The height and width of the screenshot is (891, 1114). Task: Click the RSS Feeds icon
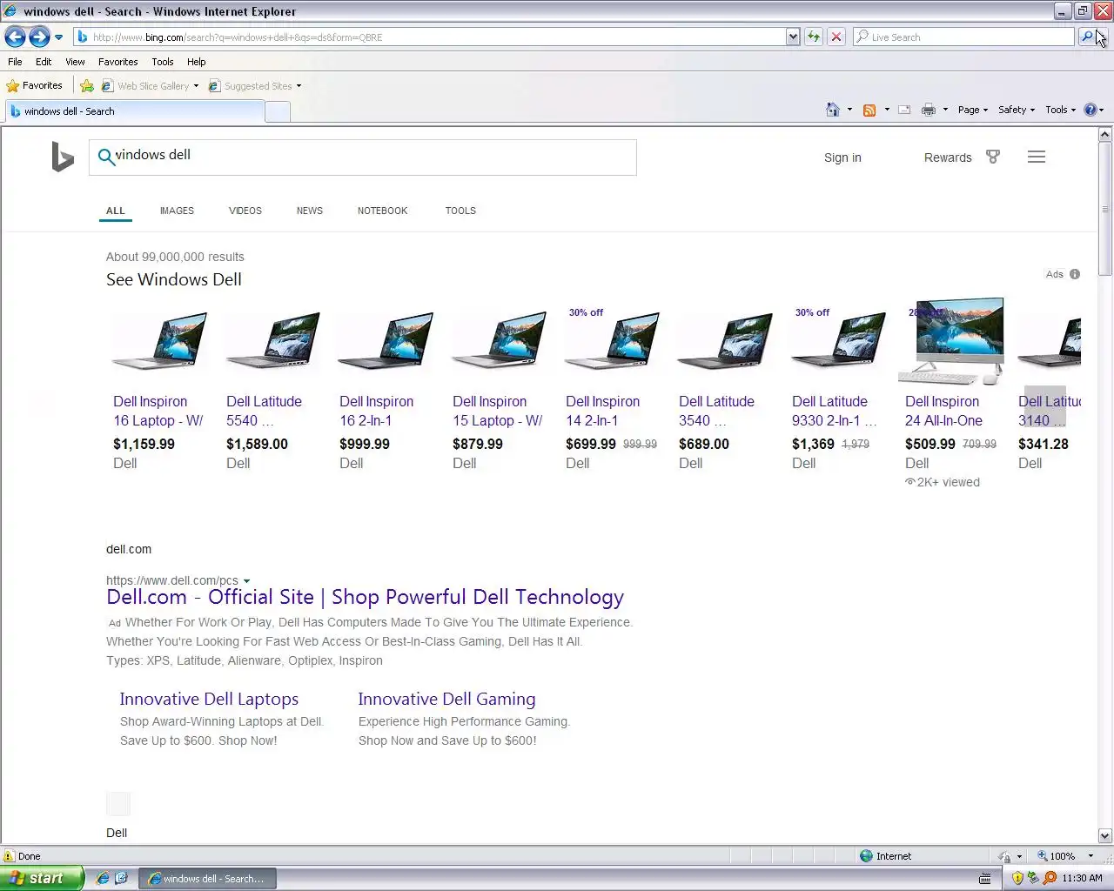coord(869,110)
